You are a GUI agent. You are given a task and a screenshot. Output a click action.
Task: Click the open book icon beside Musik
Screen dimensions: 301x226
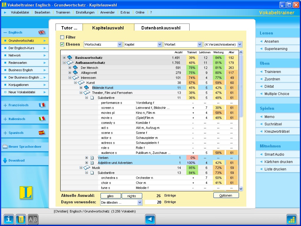(x=87, y=167)
